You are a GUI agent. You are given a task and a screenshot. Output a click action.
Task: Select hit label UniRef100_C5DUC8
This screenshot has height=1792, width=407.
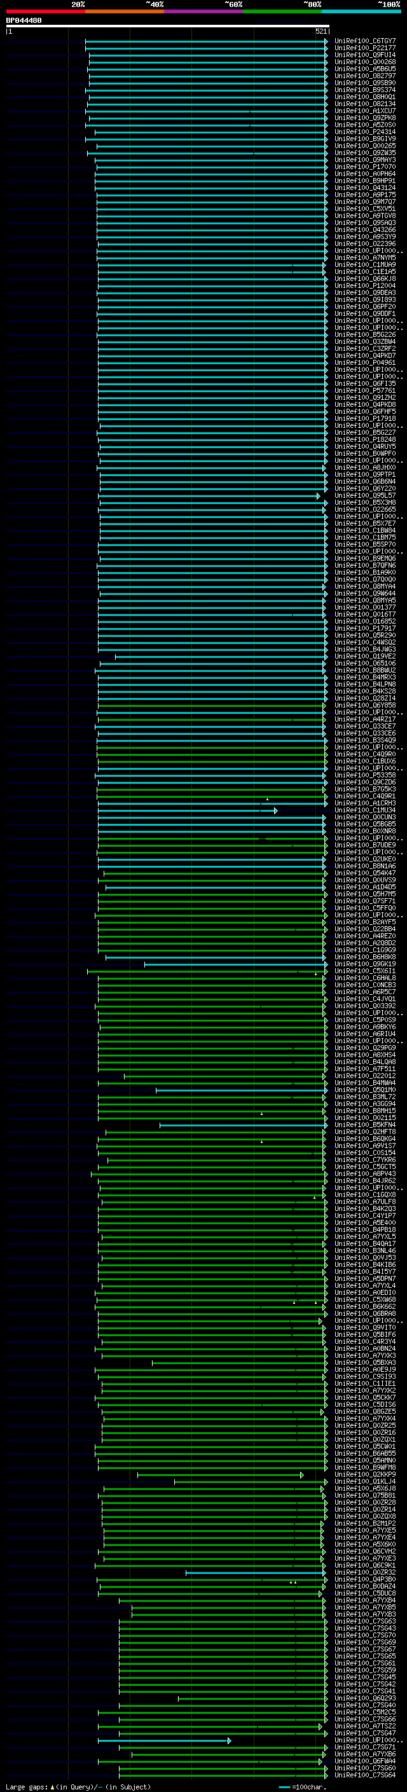(365, 1594)
